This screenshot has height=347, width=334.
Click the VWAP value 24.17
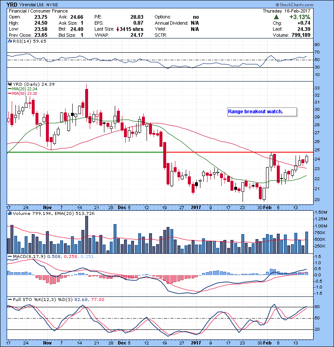click(x=137, y=35)
